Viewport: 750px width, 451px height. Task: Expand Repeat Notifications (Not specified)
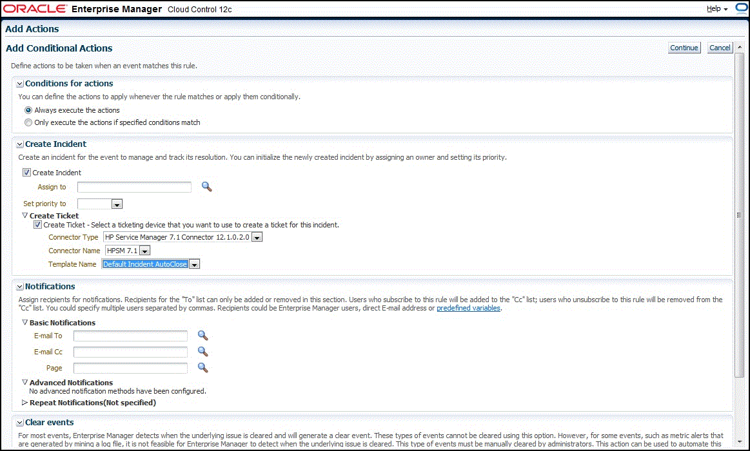coord(25,403)
